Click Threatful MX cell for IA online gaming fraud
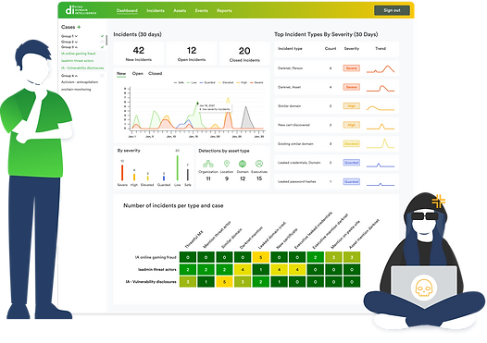This screenshot has width=487, height=343. click(x=188, y=257)
